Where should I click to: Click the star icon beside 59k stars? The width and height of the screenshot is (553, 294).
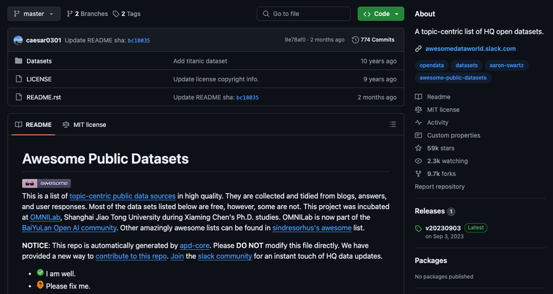(x=418, y=148)
